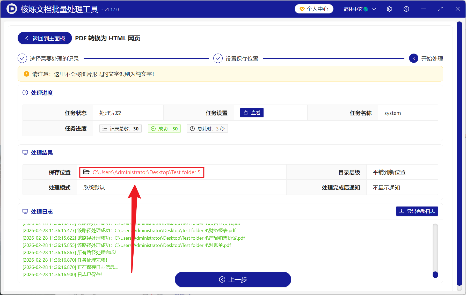Screen dimensions: 466x295
Task: Click the warning icon in the yellow notice banner
Action: pos(26,74)
